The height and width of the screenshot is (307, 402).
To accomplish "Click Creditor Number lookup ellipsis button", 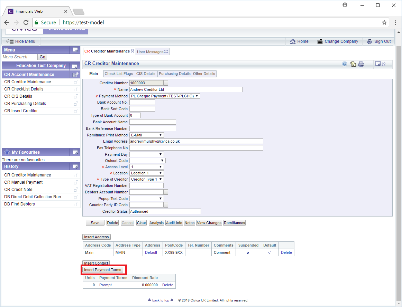I will [x=166, y=83].
